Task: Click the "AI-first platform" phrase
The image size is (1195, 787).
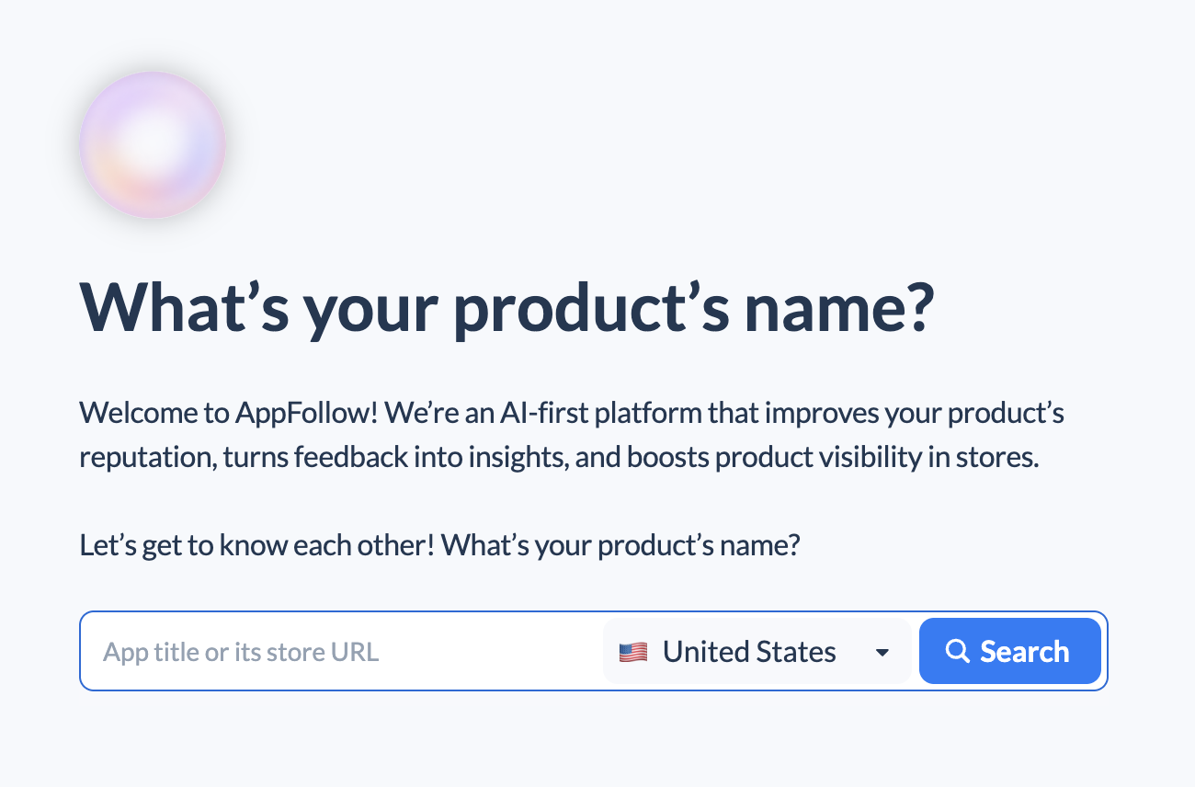Action: 600,413
